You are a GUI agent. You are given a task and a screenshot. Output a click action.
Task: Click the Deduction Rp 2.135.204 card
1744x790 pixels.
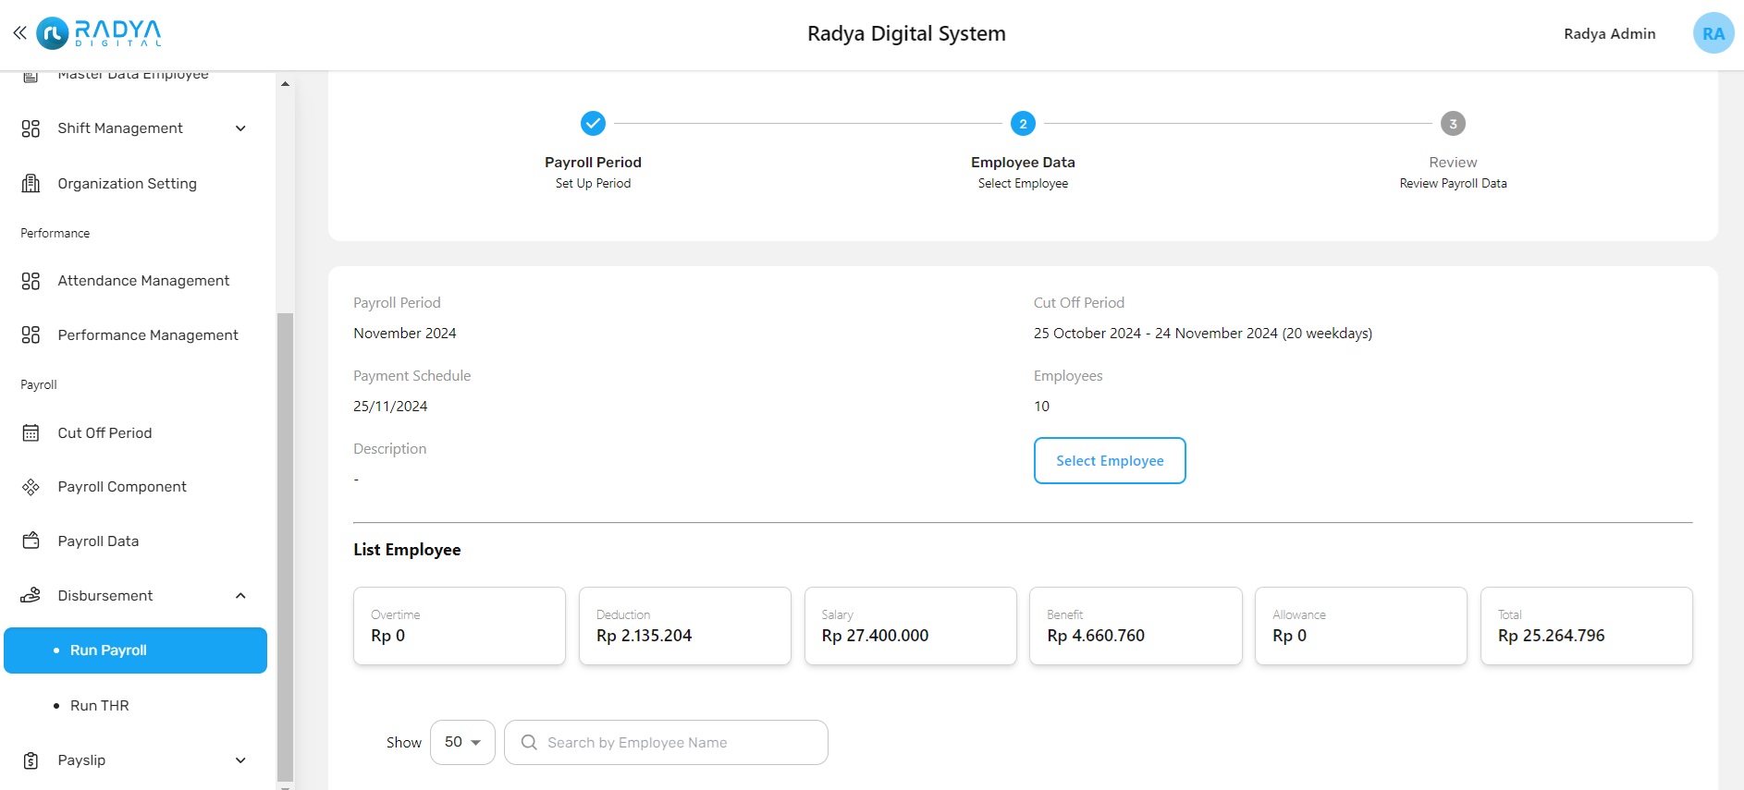pos(684,626)
